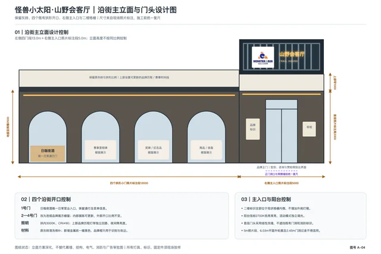This screenshot has width=381, height=254.
Task: Click the upper band caption '保留原灰砖与拱形比例…'
Action: 129,77
